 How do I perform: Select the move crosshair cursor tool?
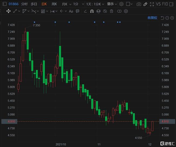point(8,11)
